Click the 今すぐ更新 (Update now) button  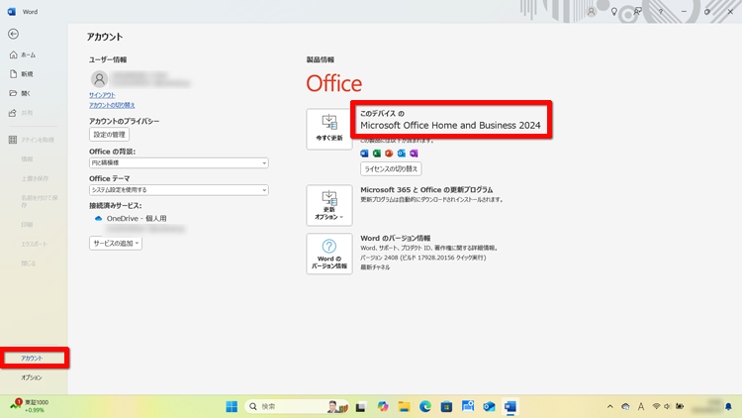click(x=328, y=129)
